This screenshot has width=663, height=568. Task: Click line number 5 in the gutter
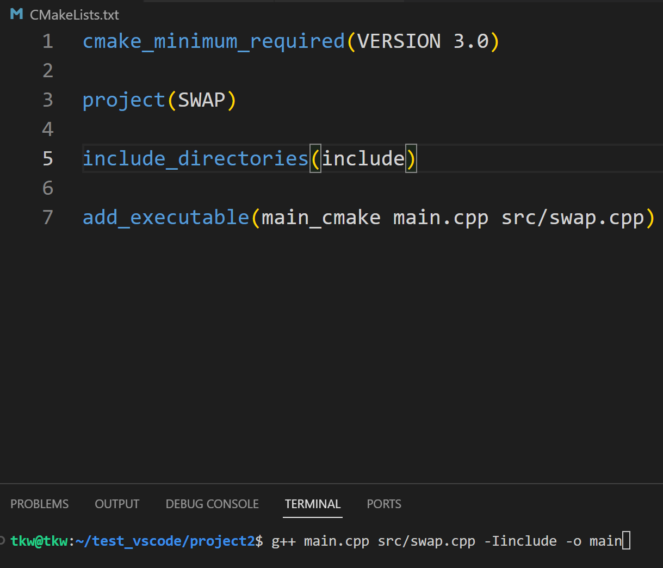[48, 158]
